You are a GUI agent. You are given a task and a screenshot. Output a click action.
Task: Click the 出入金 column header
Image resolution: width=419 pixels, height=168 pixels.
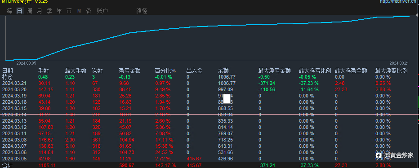tap(195, 71)
